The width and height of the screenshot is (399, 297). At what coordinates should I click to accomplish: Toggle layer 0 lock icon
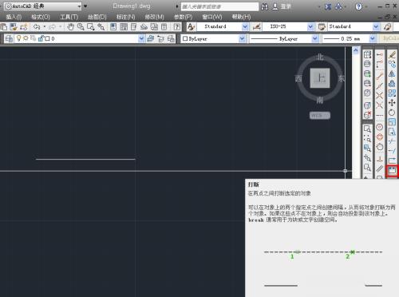tap(41, 38)
